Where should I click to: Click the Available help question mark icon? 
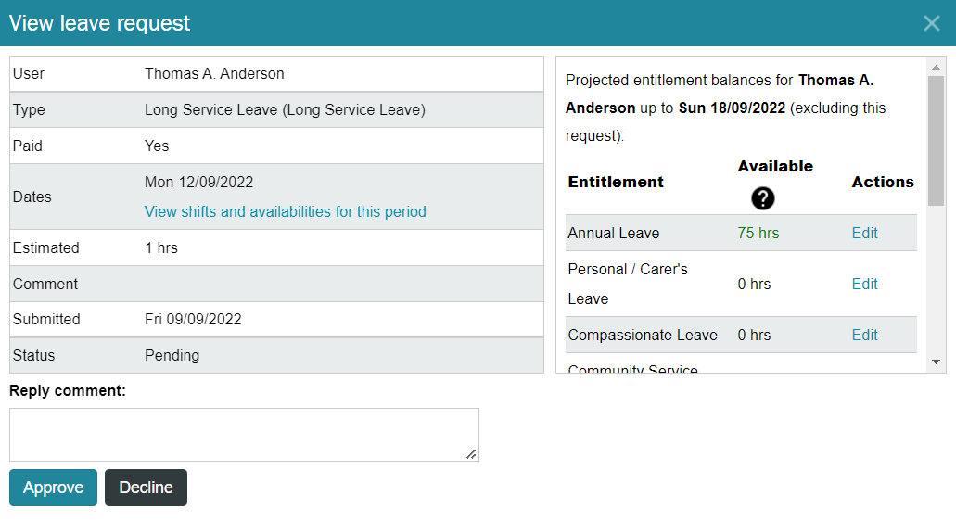tap(762, 198)
